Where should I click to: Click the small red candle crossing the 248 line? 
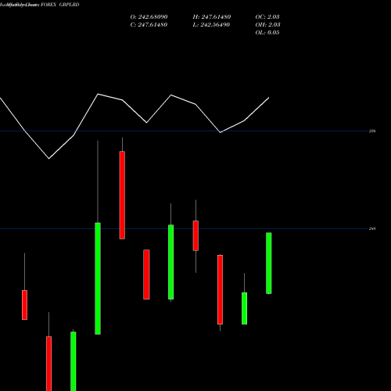195,235
